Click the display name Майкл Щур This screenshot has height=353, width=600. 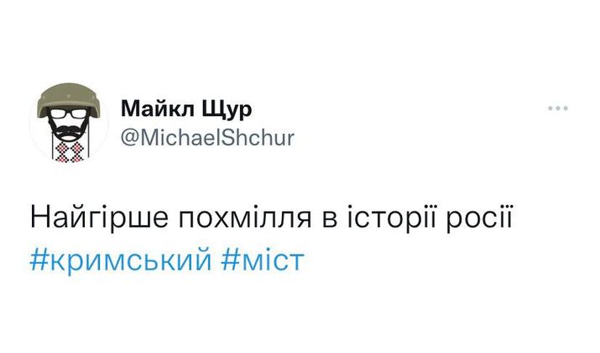point(186,110)
